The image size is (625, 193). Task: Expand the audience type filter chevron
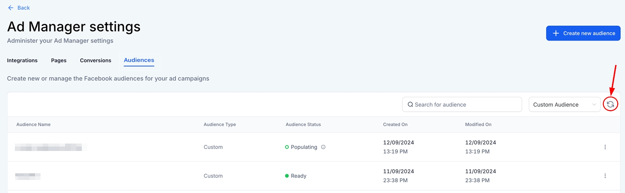click(x=594, y=104)
